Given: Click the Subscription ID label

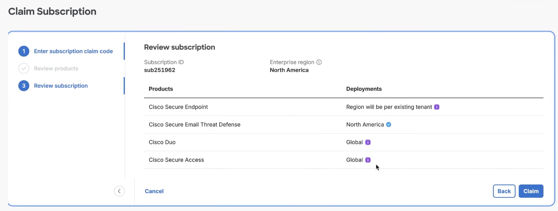Looking at the screenshot, I should (164, 62).
